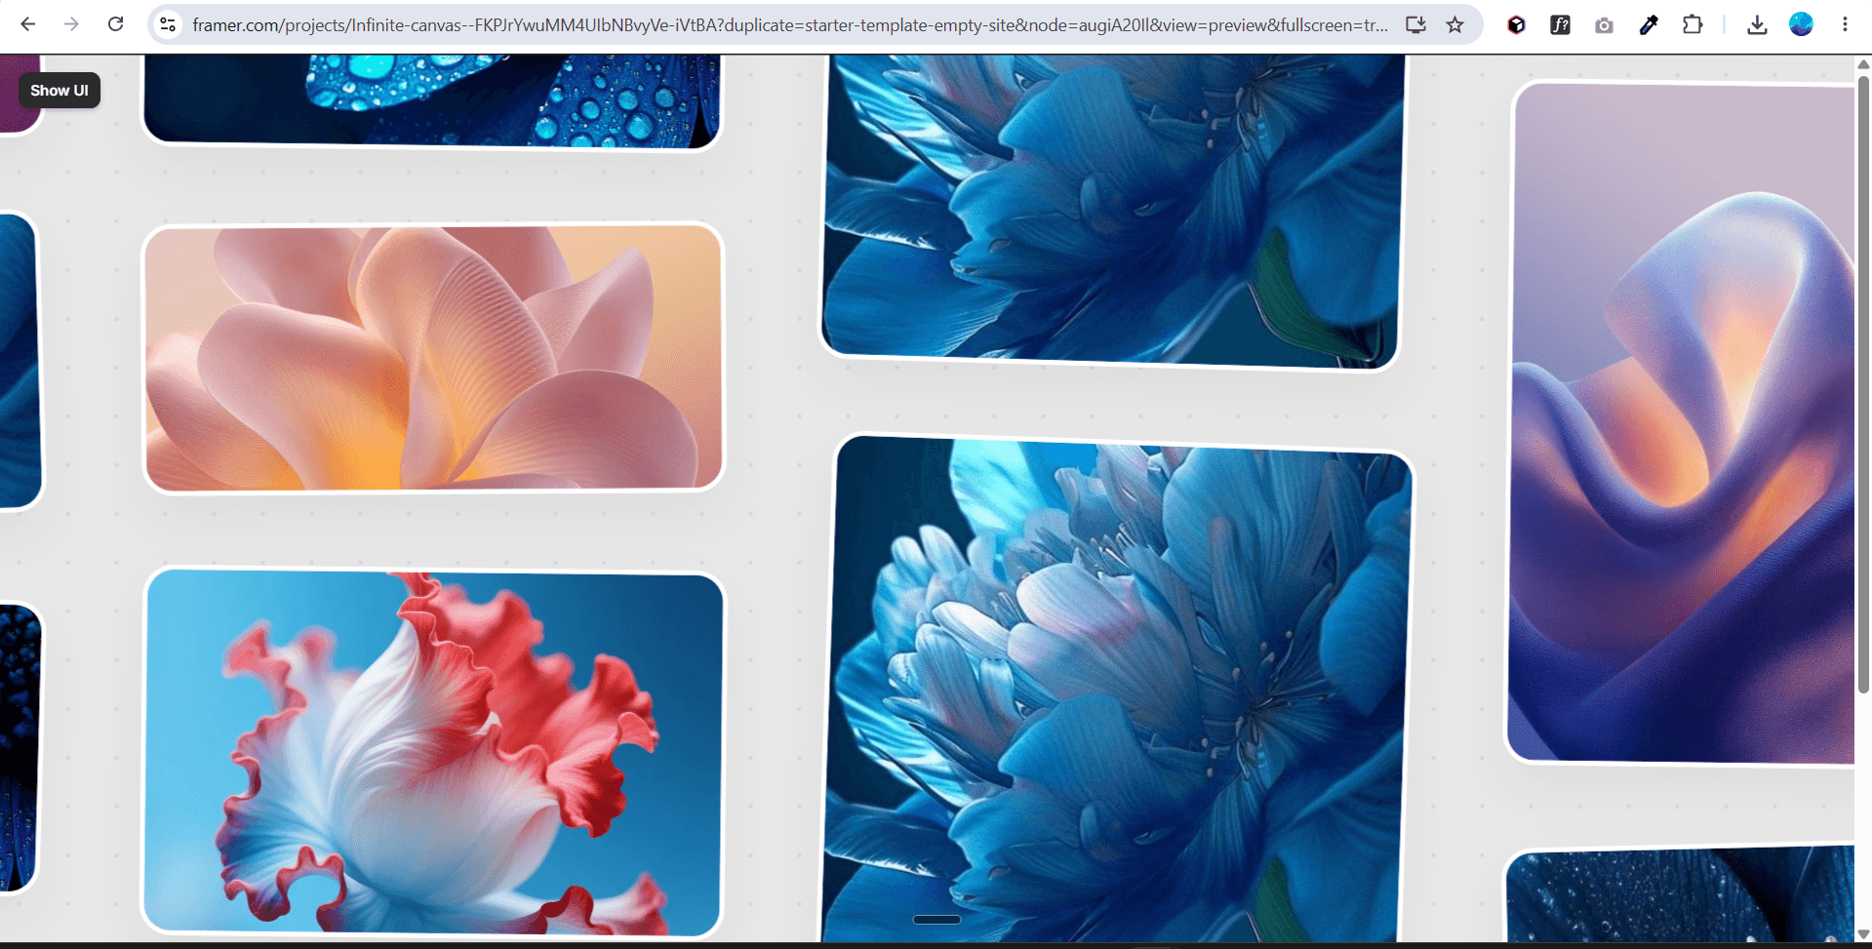The image size is (1872, 949).
Task: Open the fonts extension icon
Action: click(1560, 24)
